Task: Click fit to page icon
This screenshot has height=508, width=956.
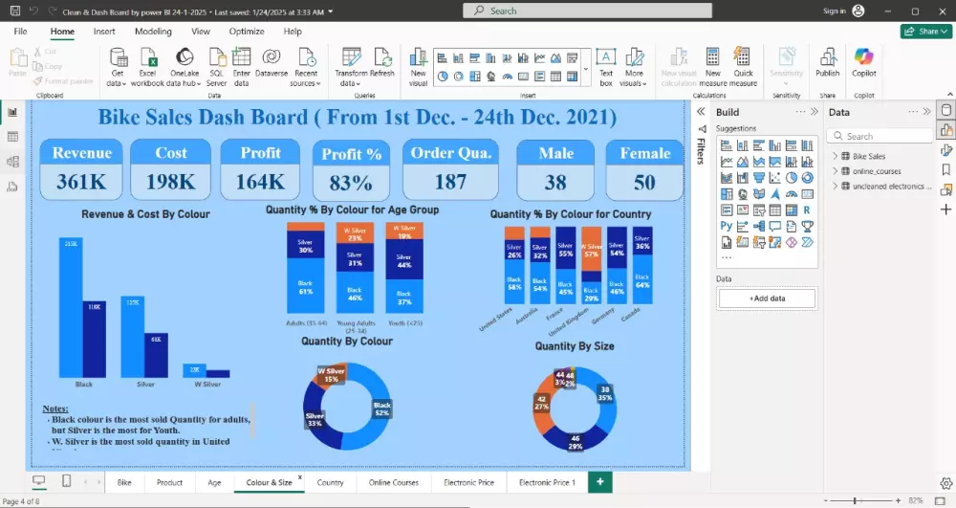Action: [x=940, y=500]
